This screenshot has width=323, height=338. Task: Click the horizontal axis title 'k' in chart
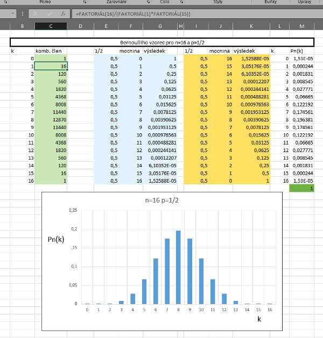coord(259,319)
